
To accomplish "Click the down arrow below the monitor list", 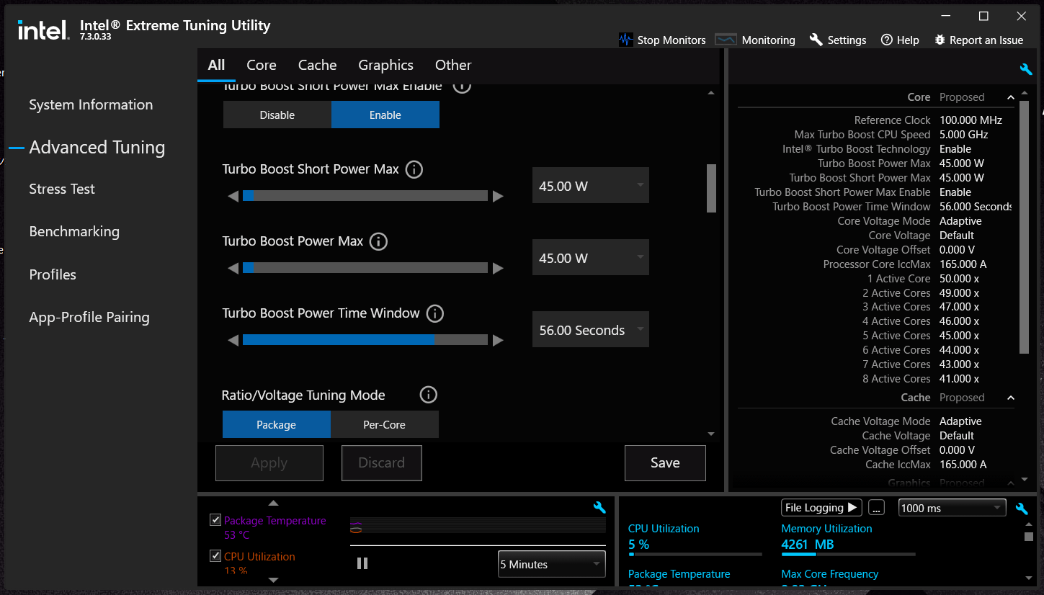I will pyautogui.click(x=273, y=579).
